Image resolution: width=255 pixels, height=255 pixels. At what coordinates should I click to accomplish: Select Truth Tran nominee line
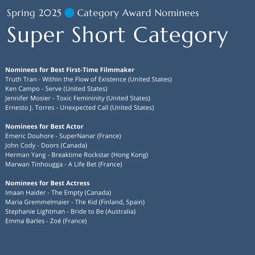[x=88, y=79]
